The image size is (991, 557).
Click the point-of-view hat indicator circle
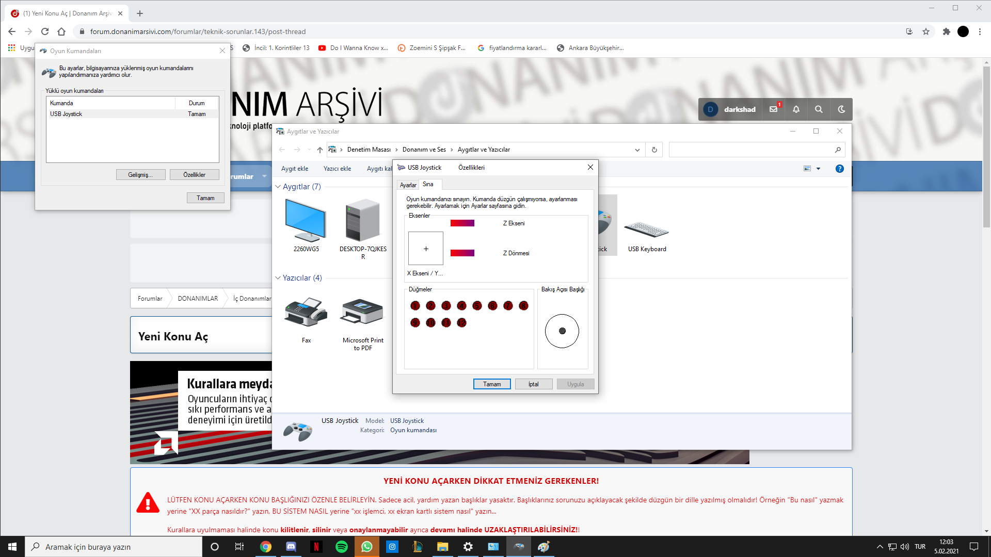562,331
